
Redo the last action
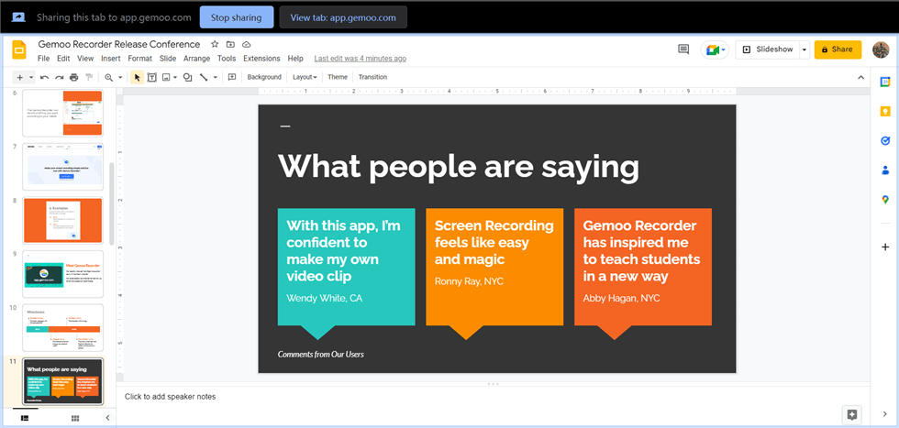click(x=59, y=77)
